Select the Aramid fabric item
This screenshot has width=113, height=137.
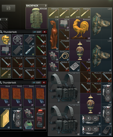click(5, 118)
